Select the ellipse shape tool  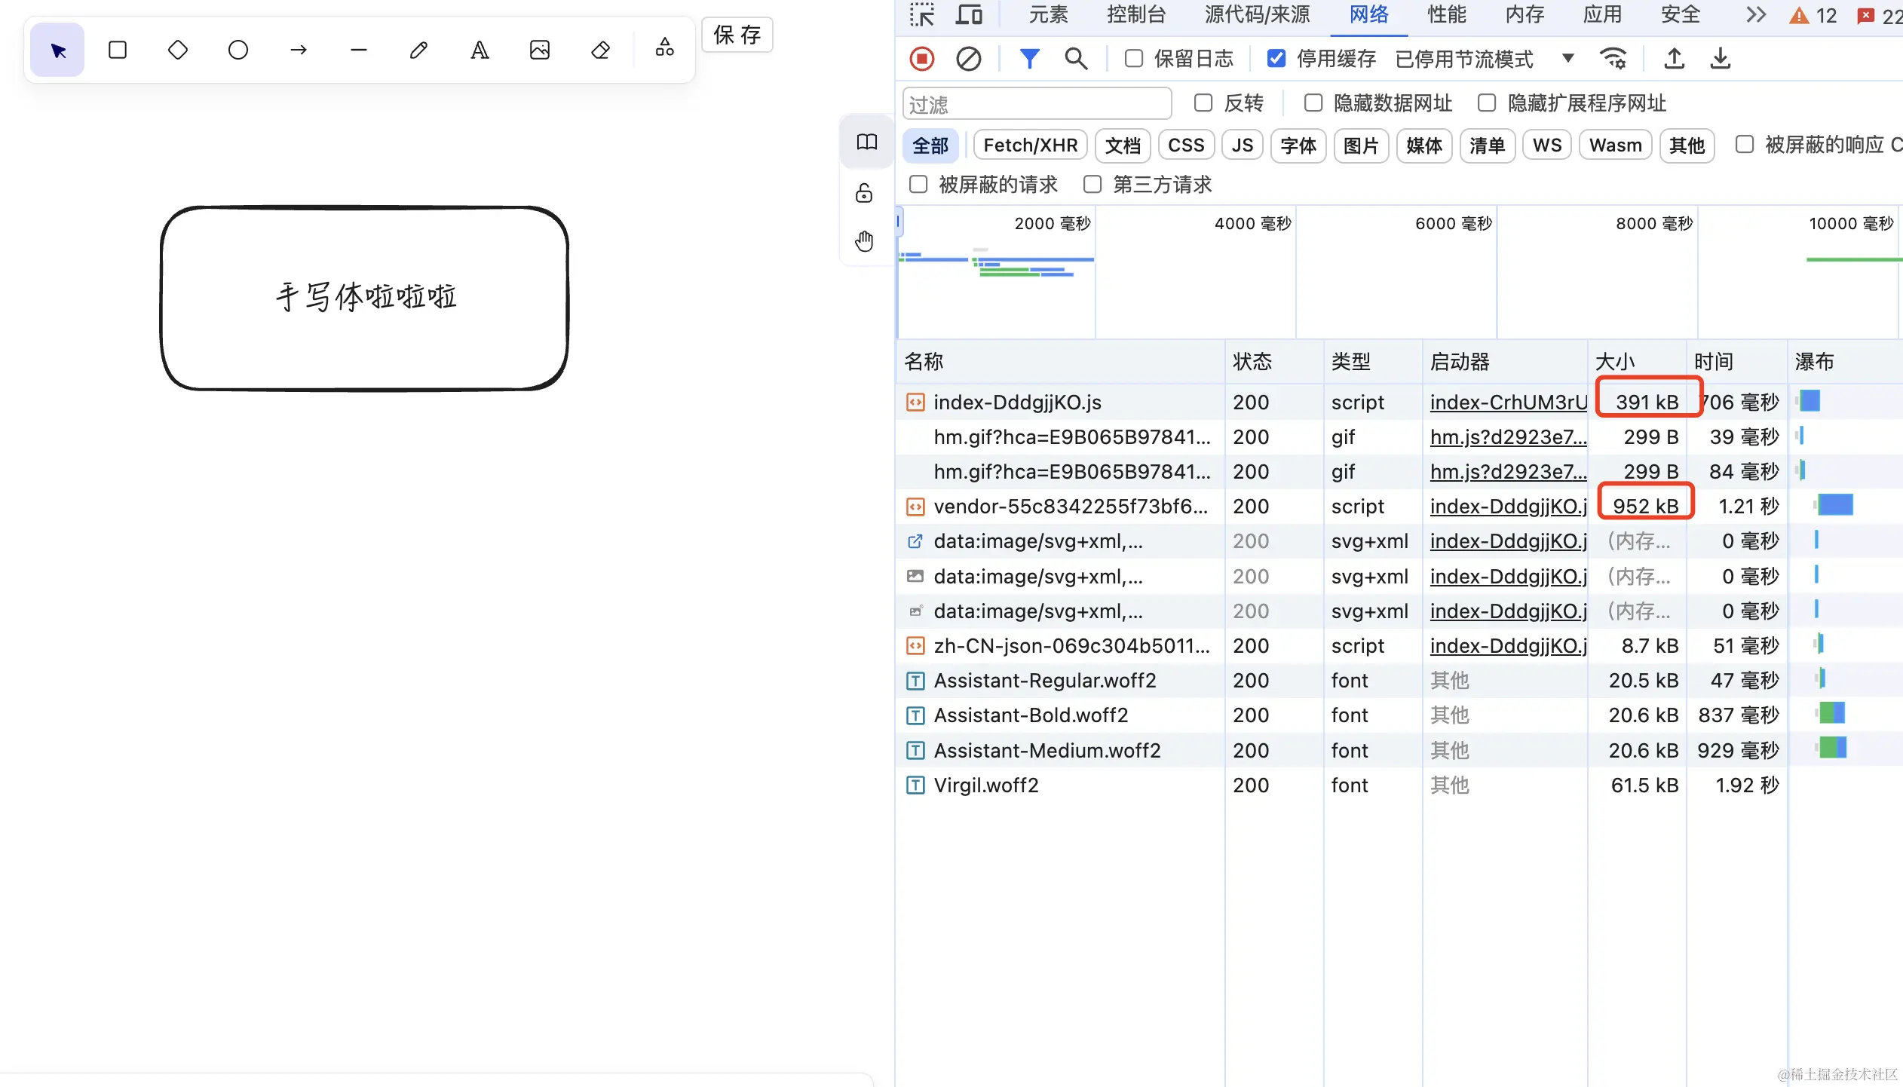[x=238, y=51]
